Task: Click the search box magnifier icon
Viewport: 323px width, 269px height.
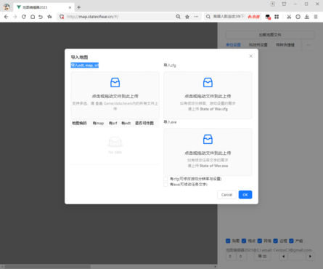Action: point(208,17)
